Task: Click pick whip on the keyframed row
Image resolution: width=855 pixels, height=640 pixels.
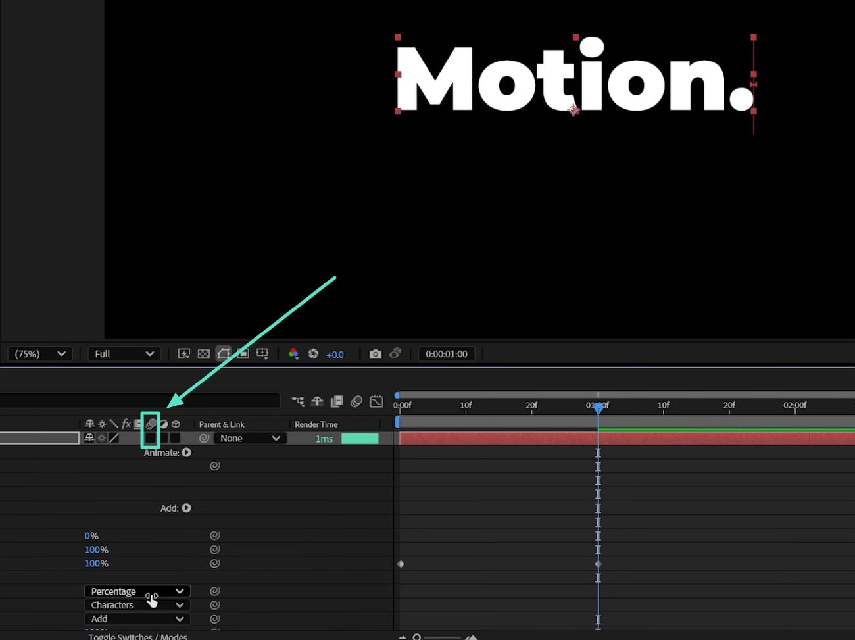Action: point(214,563)
